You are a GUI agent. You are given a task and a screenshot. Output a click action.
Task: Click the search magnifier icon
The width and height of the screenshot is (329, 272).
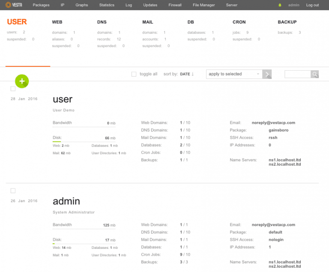(x=314, y=74)
